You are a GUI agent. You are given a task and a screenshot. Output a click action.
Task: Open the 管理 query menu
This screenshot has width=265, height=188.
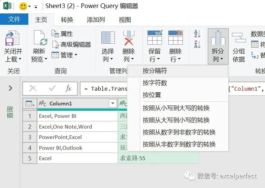64,55
